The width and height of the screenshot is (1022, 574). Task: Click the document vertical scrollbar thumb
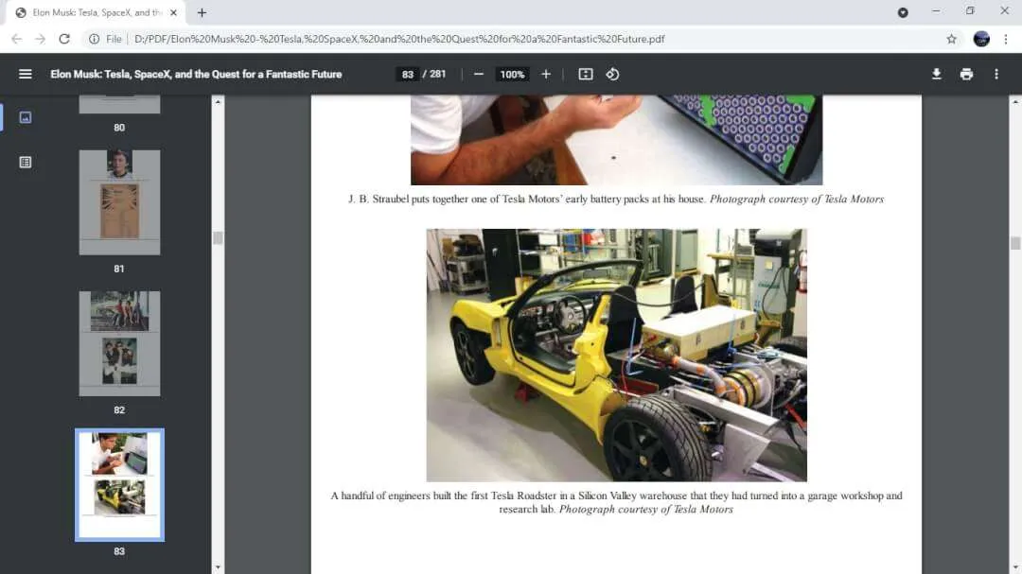click(1015, 243)
